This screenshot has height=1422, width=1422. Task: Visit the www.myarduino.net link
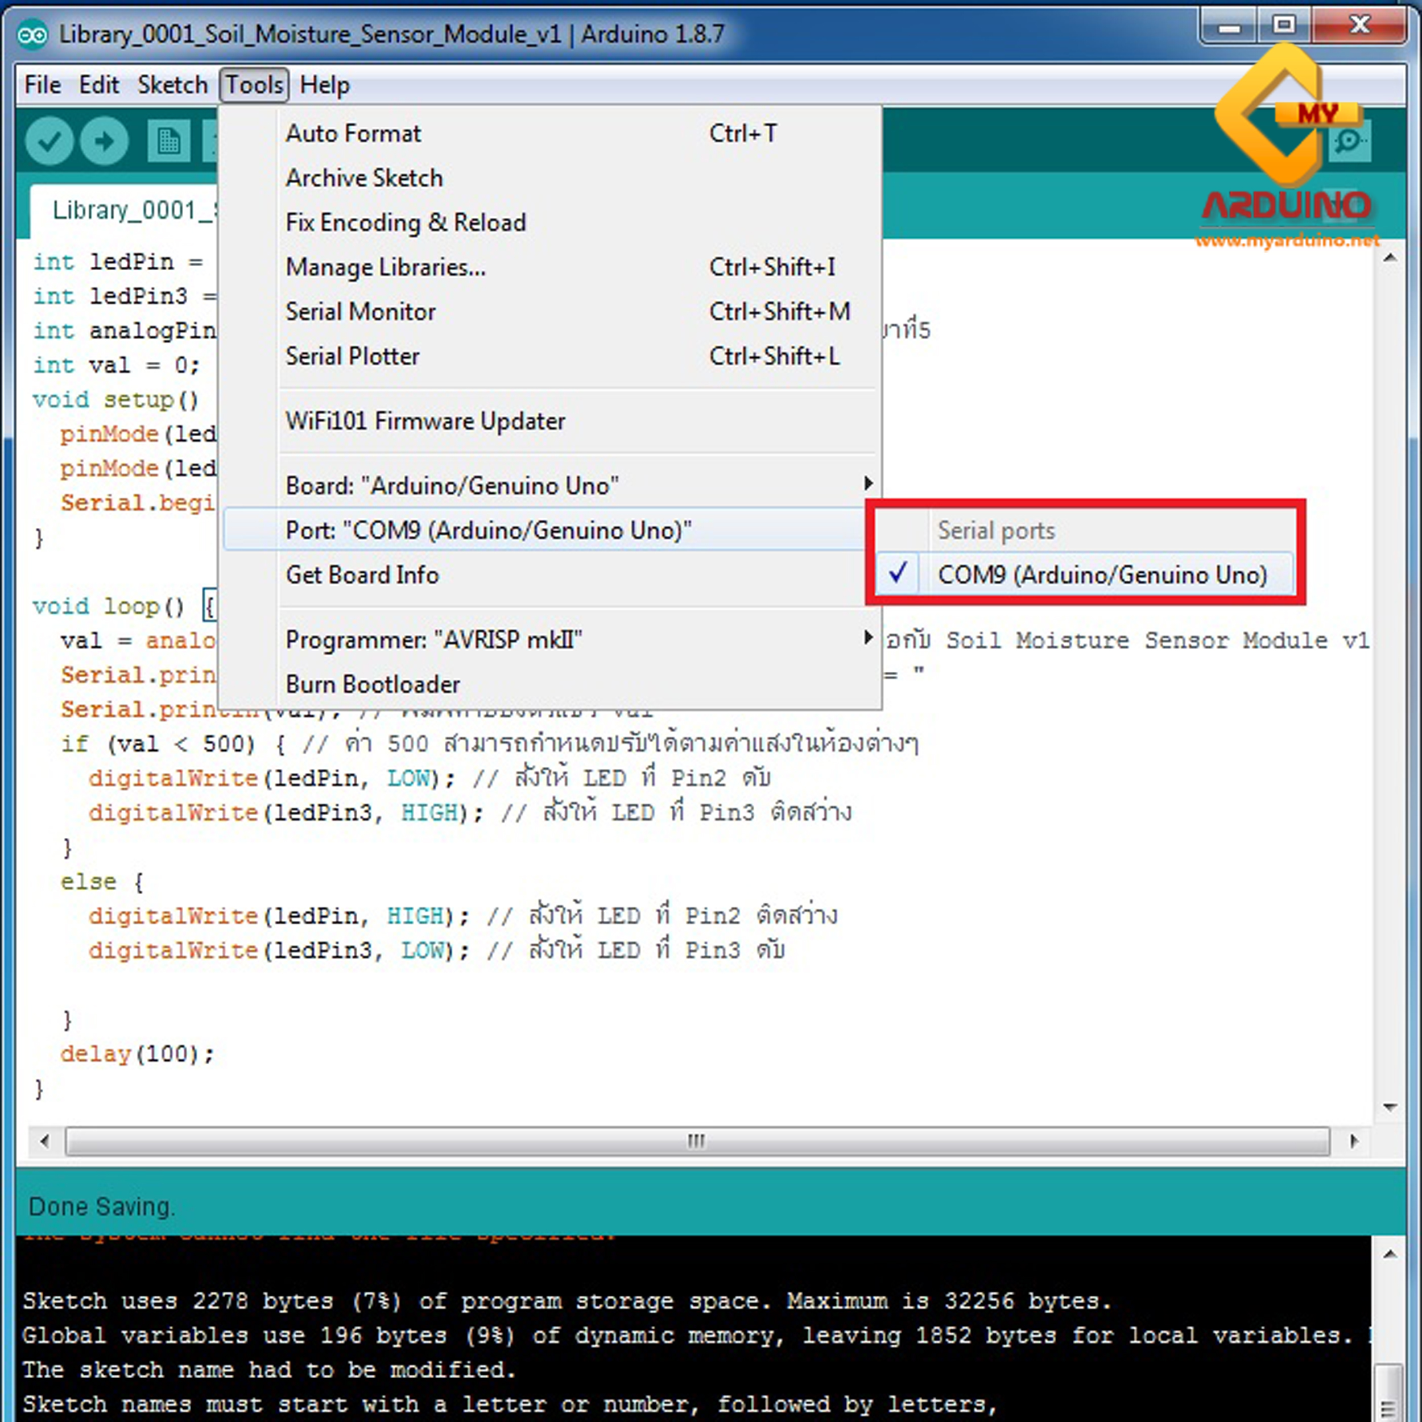1287,241
